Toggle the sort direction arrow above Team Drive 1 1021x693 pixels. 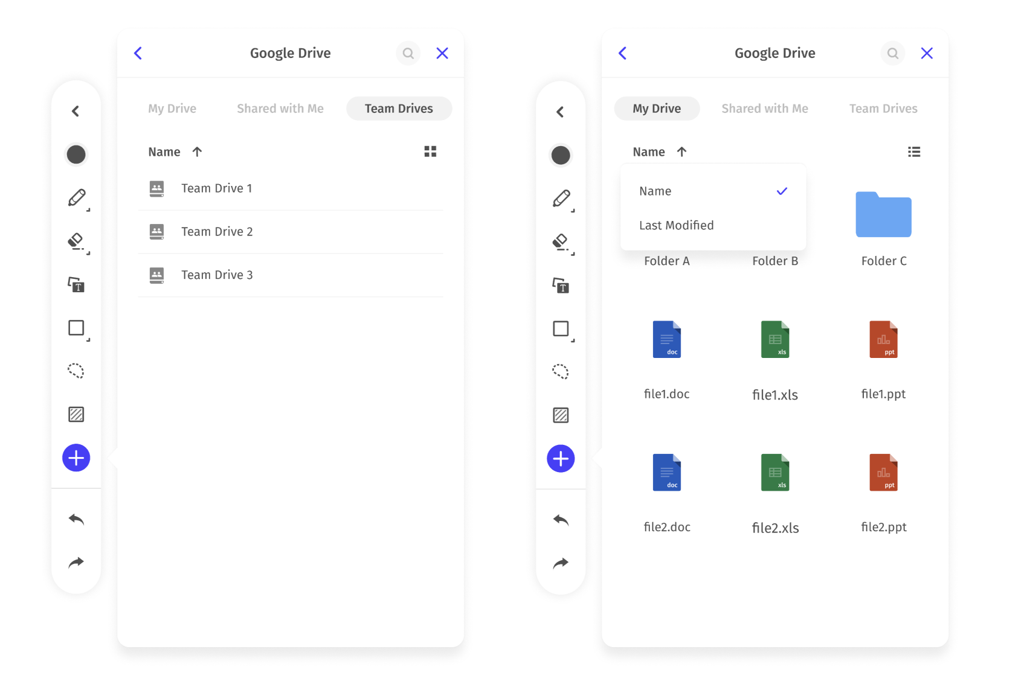click(x=197, y=152)
